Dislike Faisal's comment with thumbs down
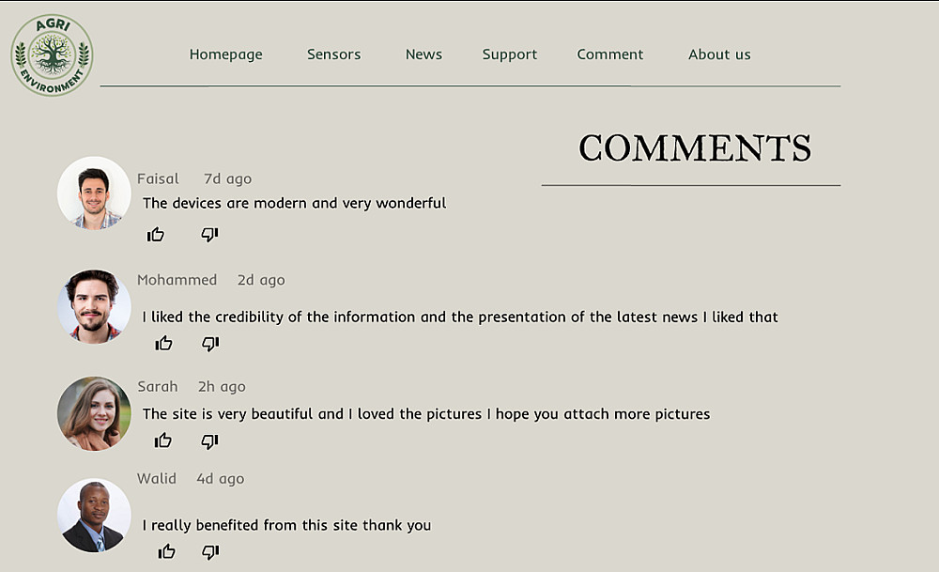The width and height of the screenshot is (939, 572). 209,235
